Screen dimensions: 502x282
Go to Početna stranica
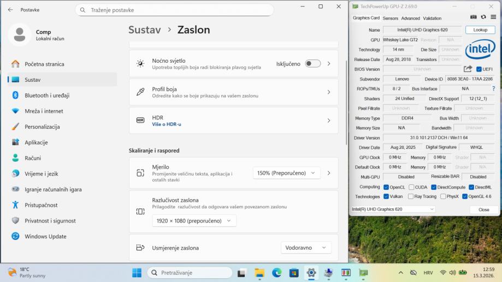62,64
